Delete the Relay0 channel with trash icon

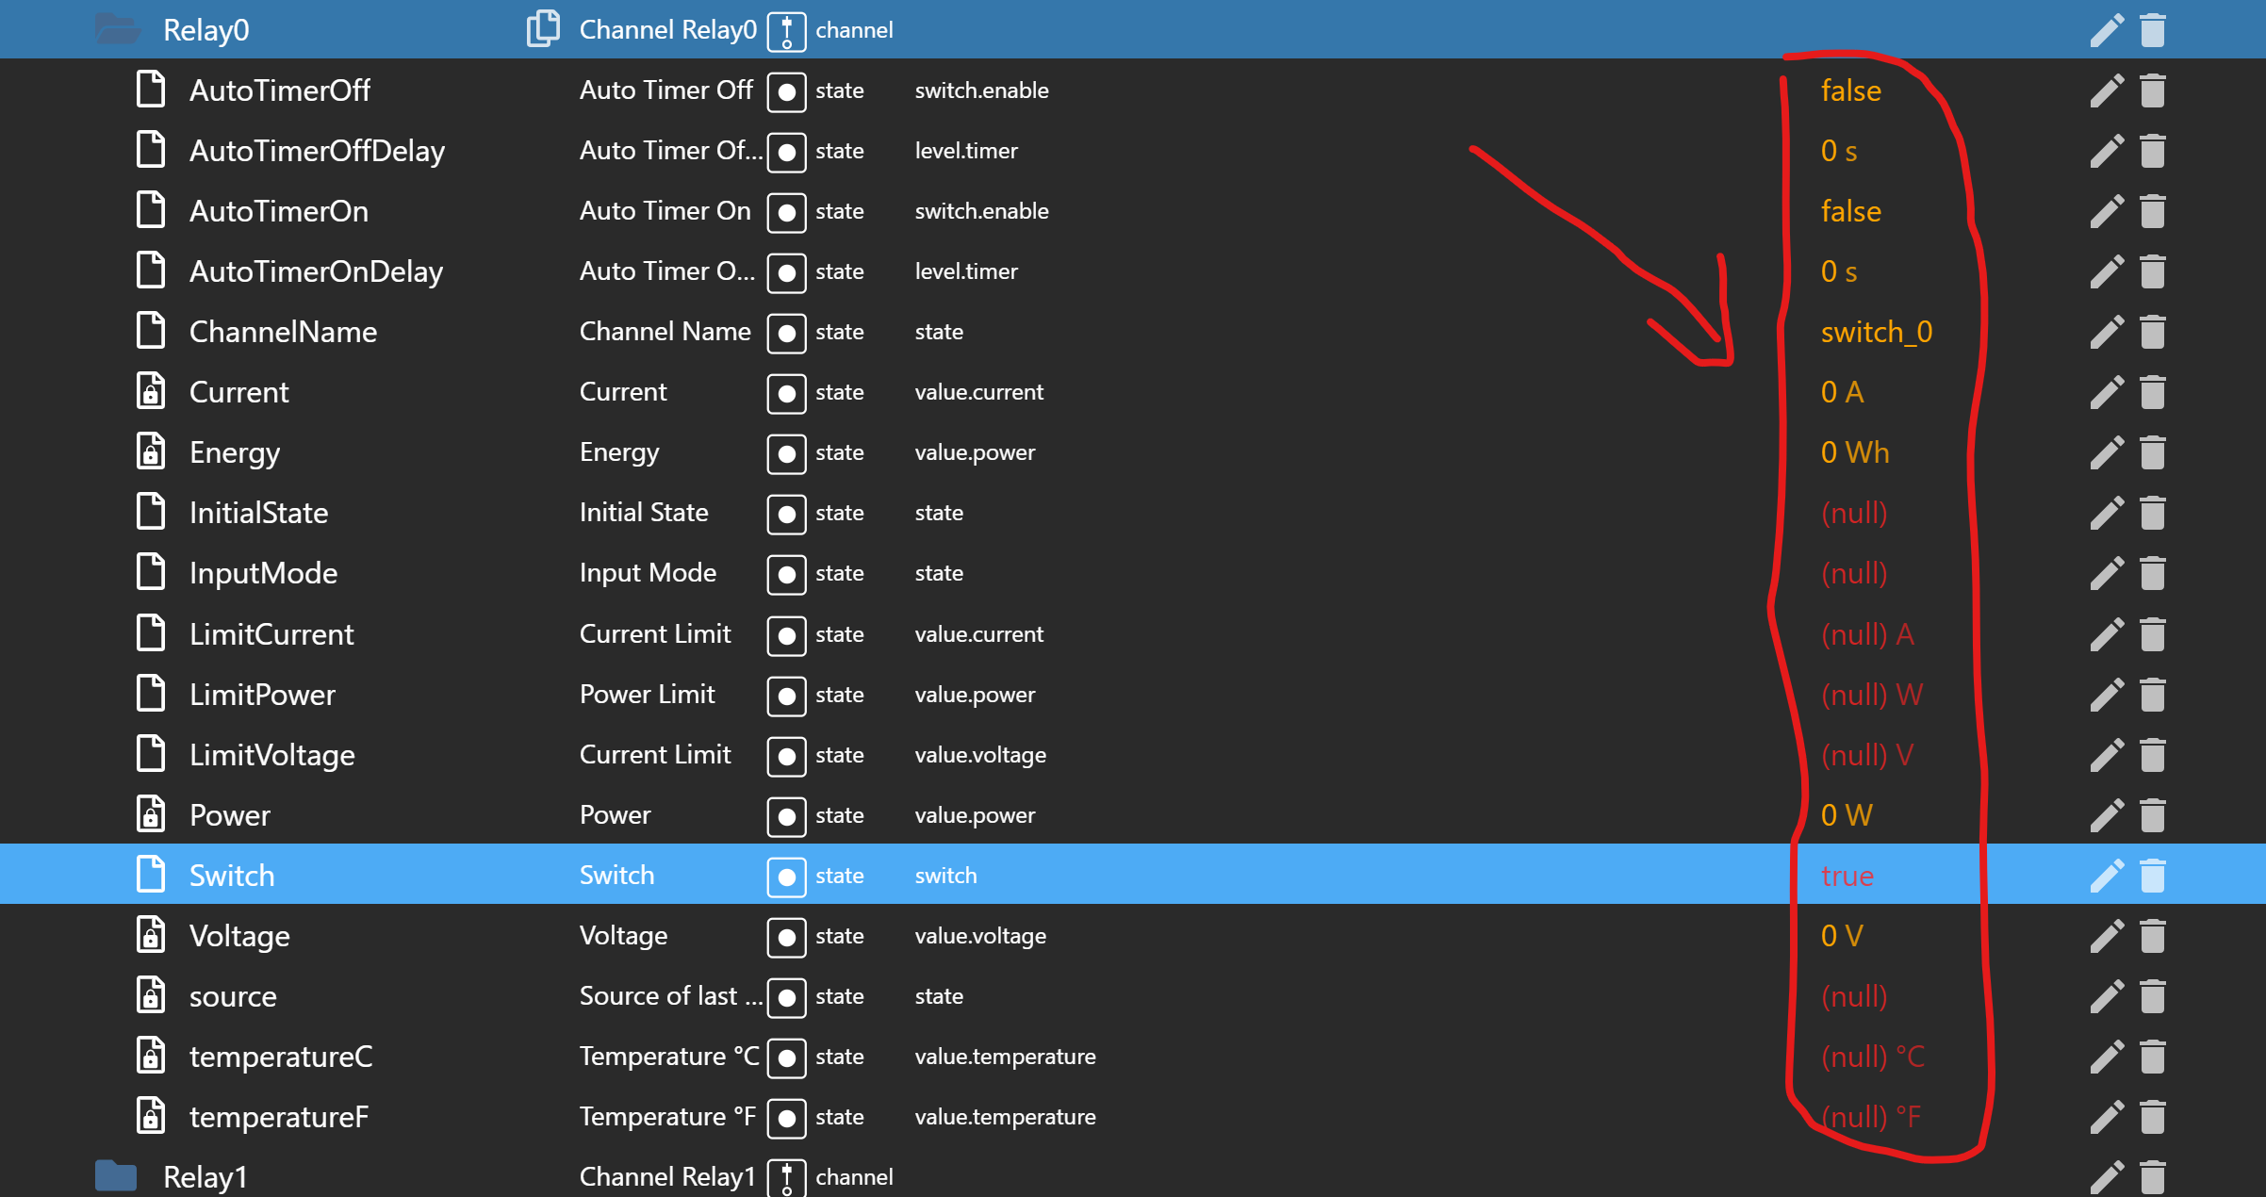[x=2153, y=30]
